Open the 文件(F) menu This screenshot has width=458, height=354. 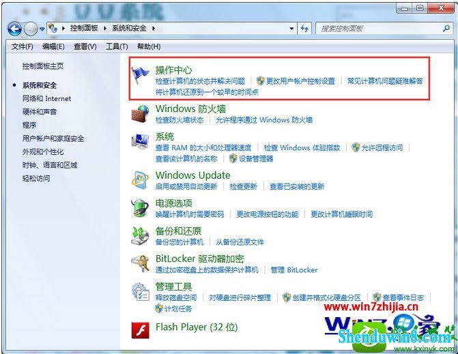[x=23, y=46]
